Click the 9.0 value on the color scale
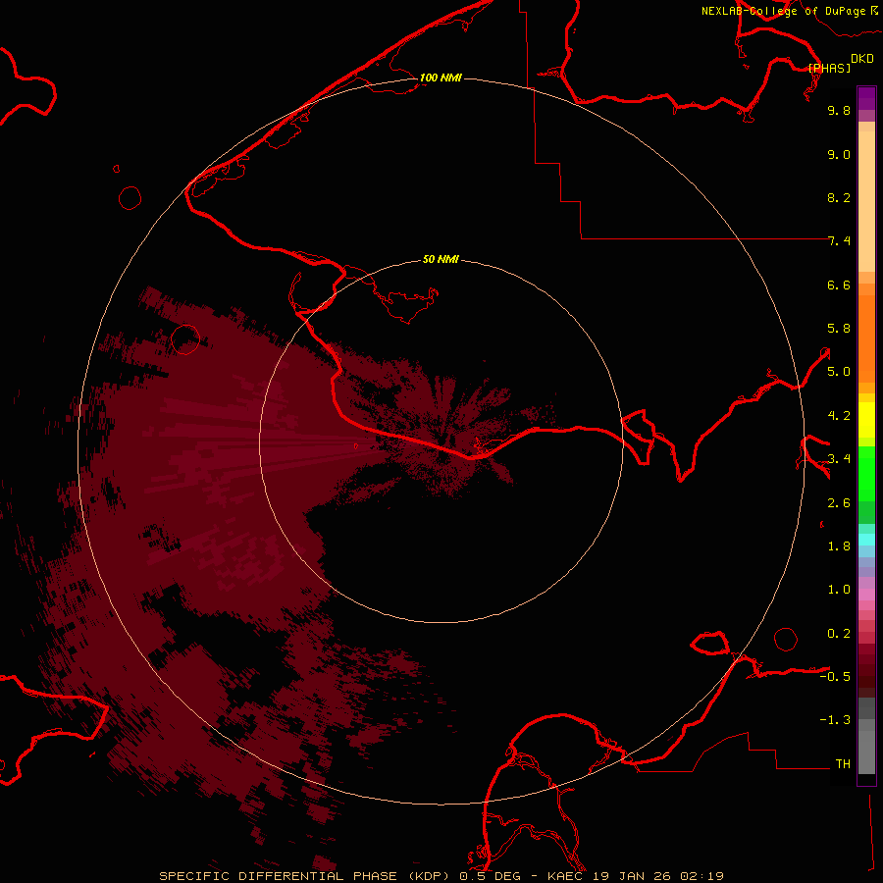 pyautogui.click(x=839, y=154)
